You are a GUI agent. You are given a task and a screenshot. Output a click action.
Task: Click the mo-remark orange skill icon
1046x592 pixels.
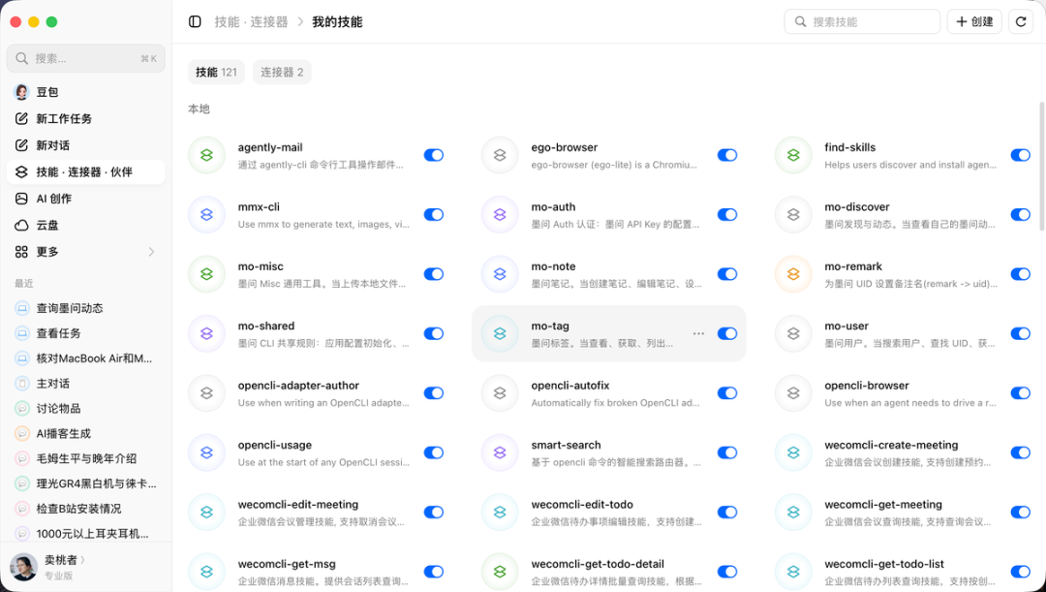pos(793,273)
